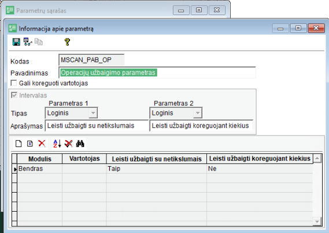
Task: Click the Save floppy disk icon
Action: (16, 42)
